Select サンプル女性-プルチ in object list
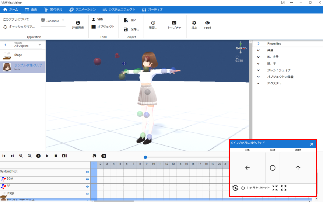The image size is (323, 202). 23,67
